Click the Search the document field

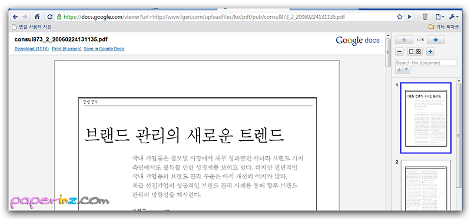click(x=426, y=63)
